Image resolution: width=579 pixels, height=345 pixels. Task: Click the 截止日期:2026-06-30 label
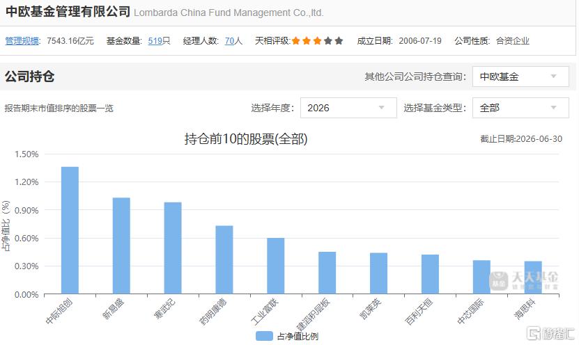(x=521, y=139)
